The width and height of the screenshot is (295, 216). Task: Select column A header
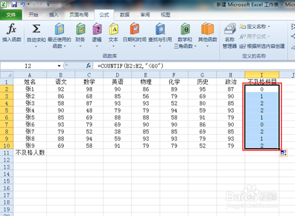pyautogui.click(x=30, y=75)
